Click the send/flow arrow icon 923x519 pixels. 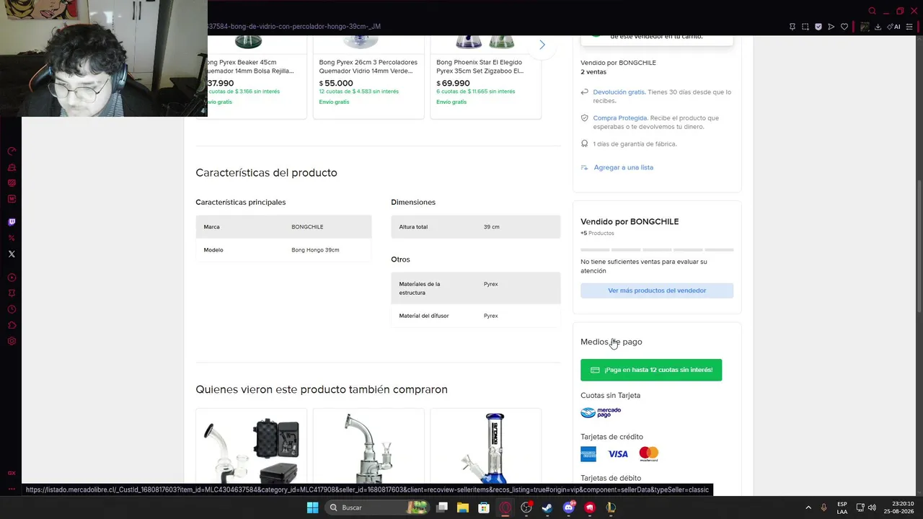click(831, 27)
